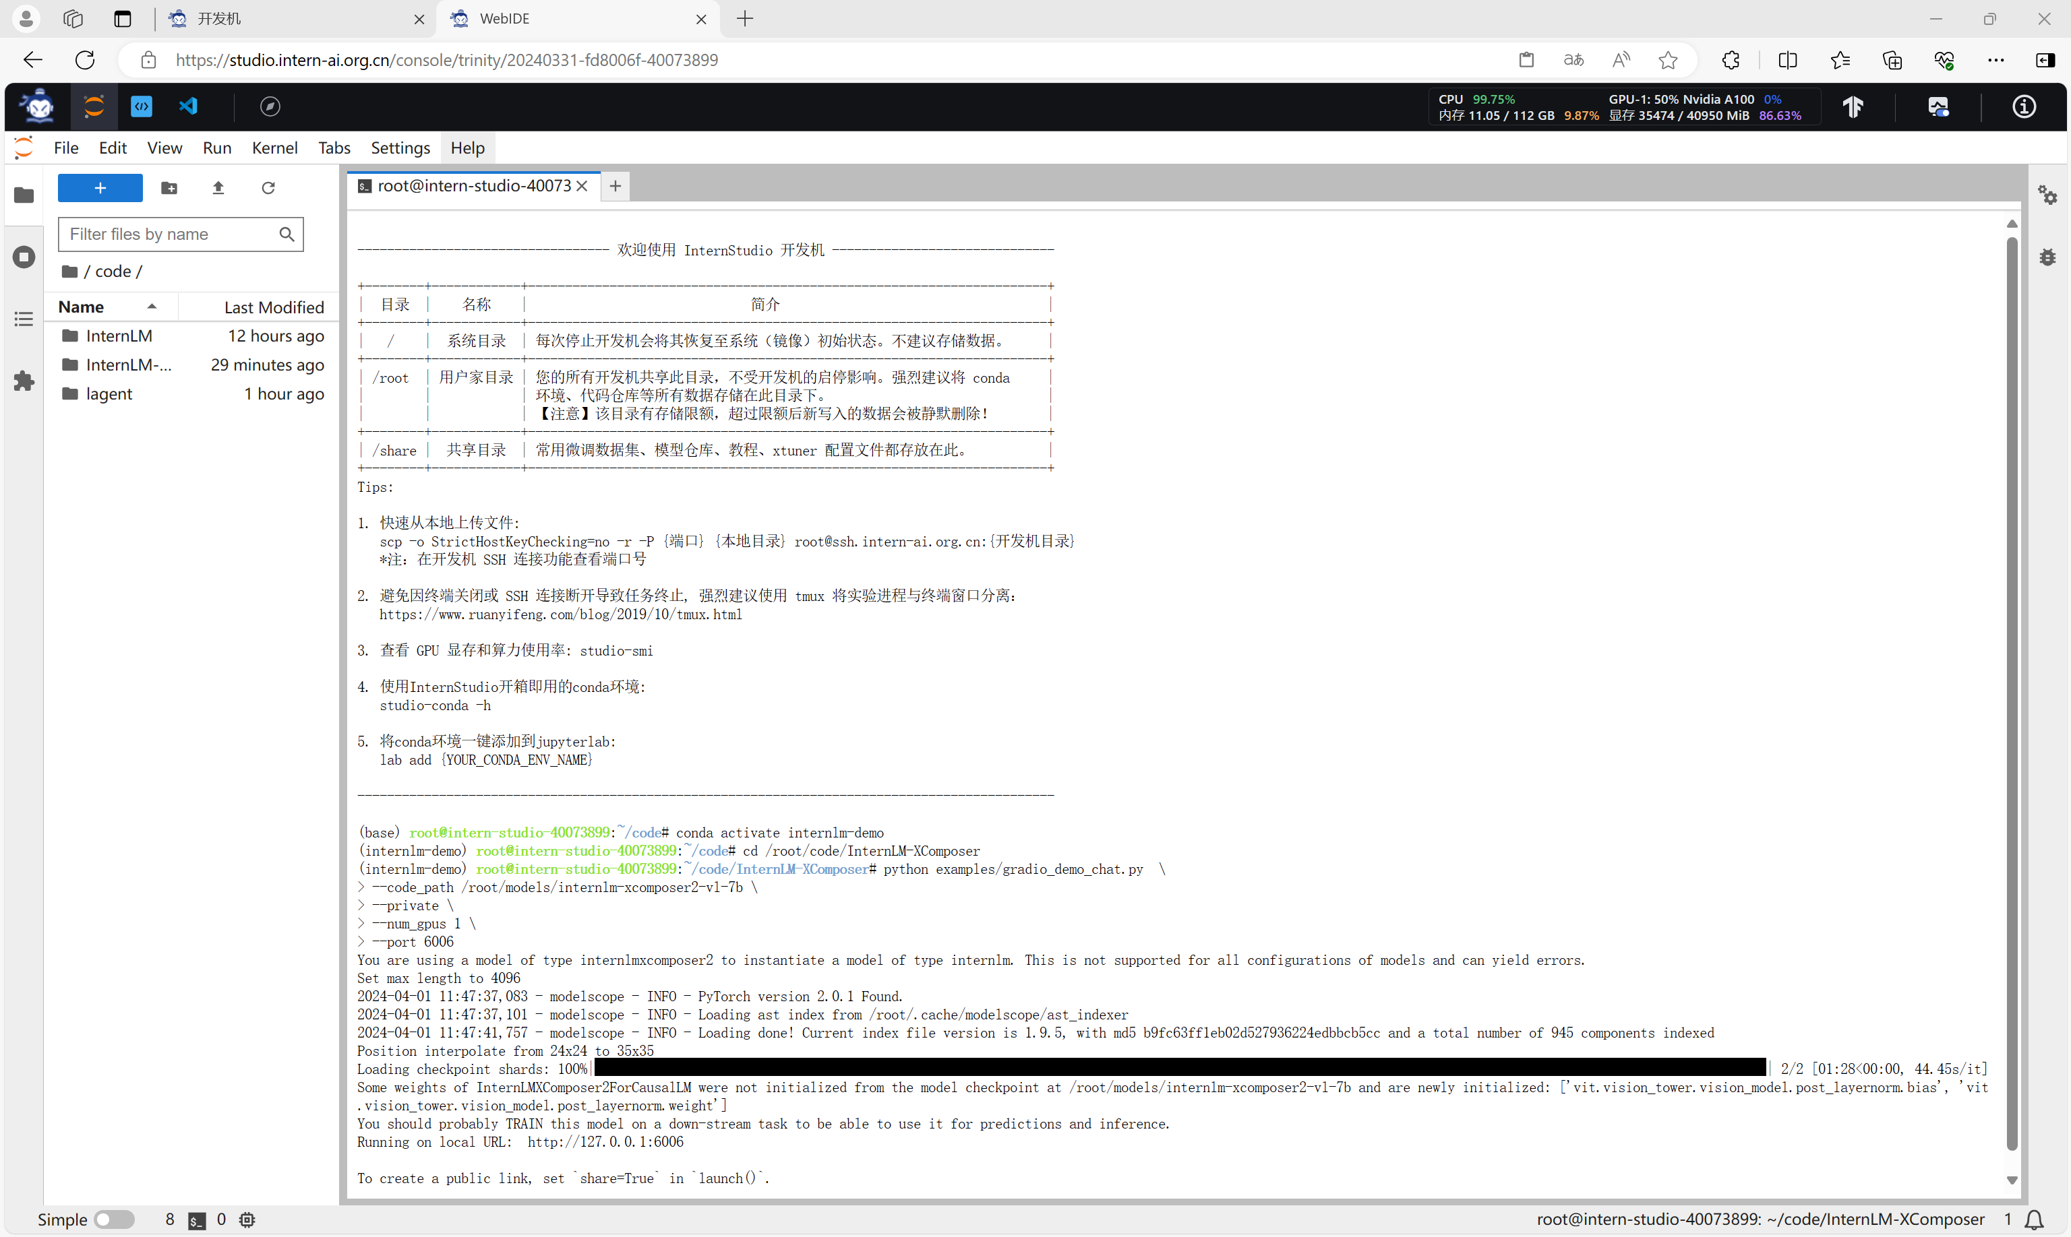This screenshot has width=2071, height=1237.
Task: Open the Property Inspector gears icon
Action: pos(2047,195)
